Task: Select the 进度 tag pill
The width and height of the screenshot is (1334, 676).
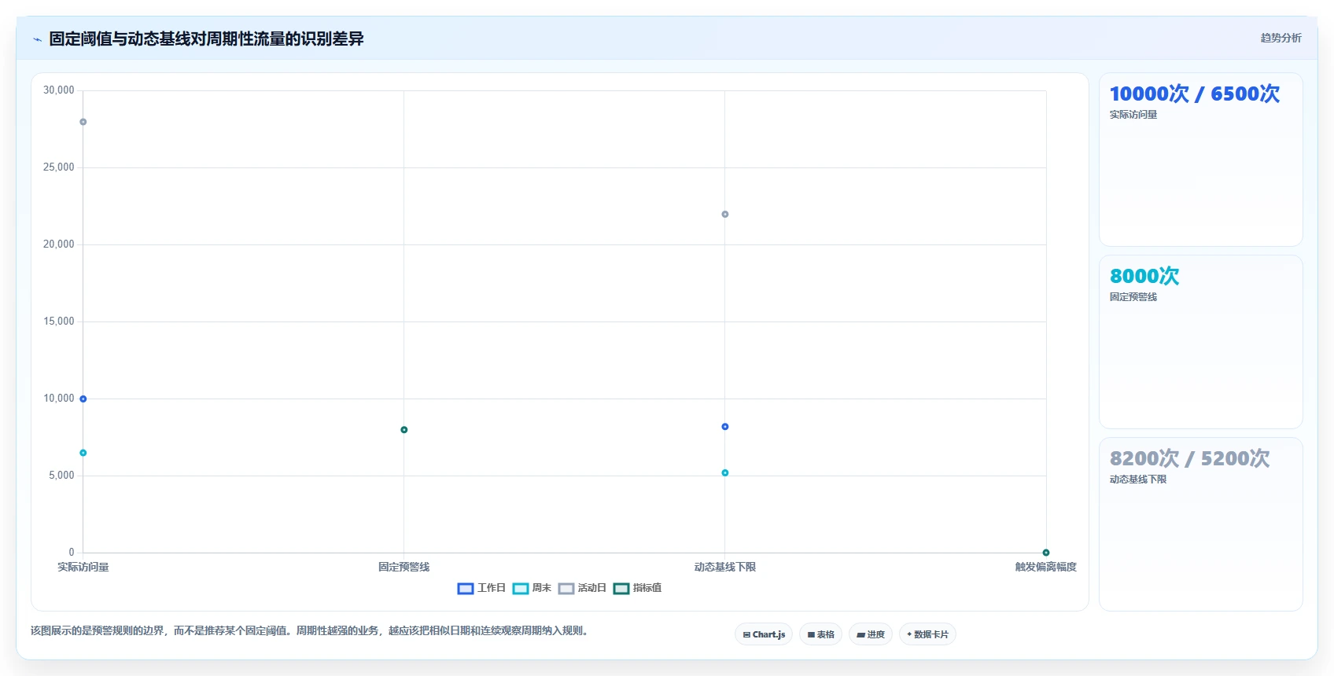Action: click(871, 634)
